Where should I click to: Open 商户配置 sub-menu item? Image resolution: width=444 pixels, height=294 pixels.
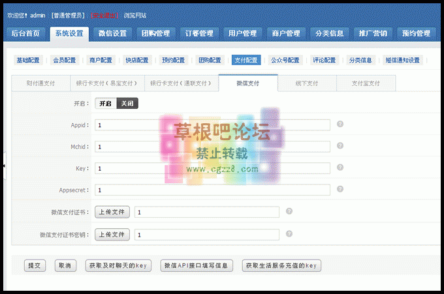click(101, 60)
